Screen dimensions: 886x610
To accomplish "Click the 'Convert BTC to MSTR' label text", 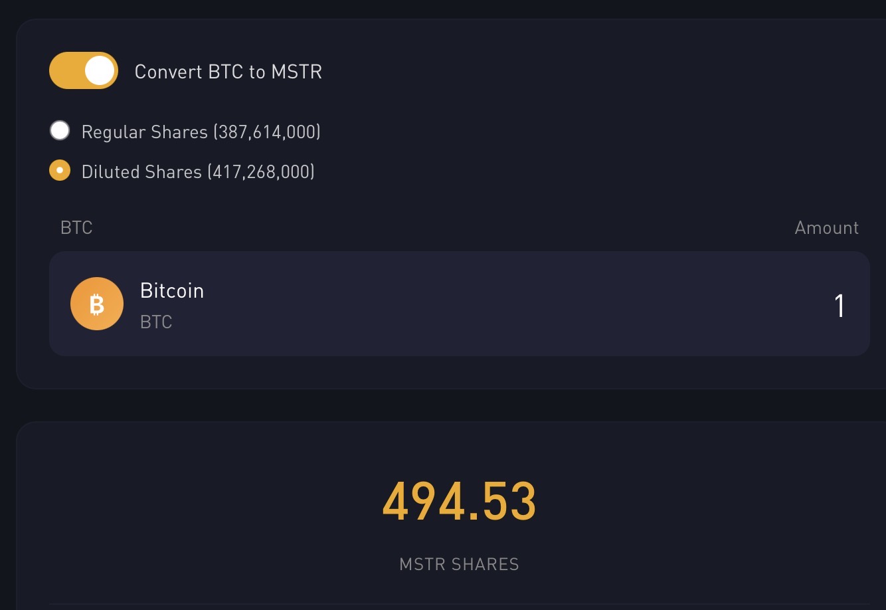I will tap(228, 72).
